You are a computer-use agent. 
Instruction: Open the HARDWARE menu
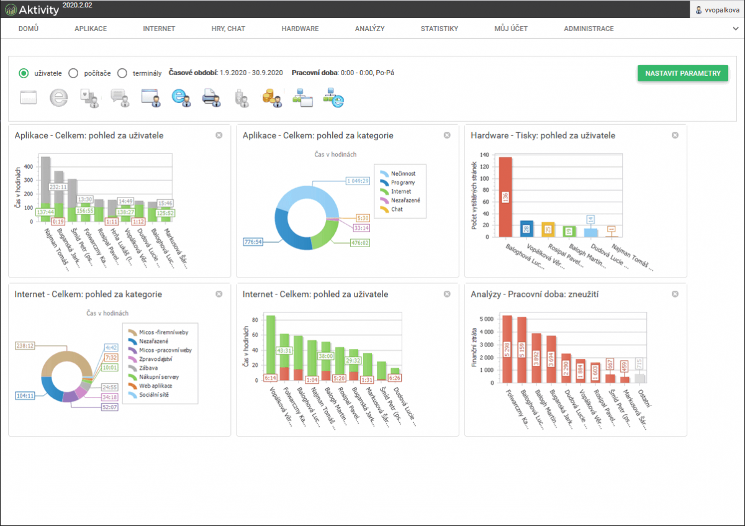click(300, 29)
